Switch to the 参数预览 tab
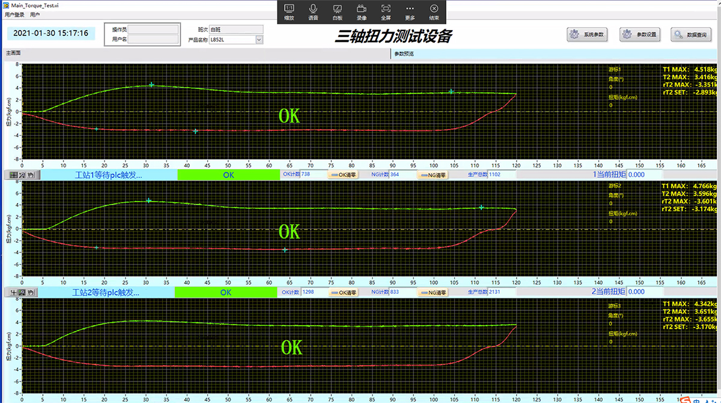 404,53
